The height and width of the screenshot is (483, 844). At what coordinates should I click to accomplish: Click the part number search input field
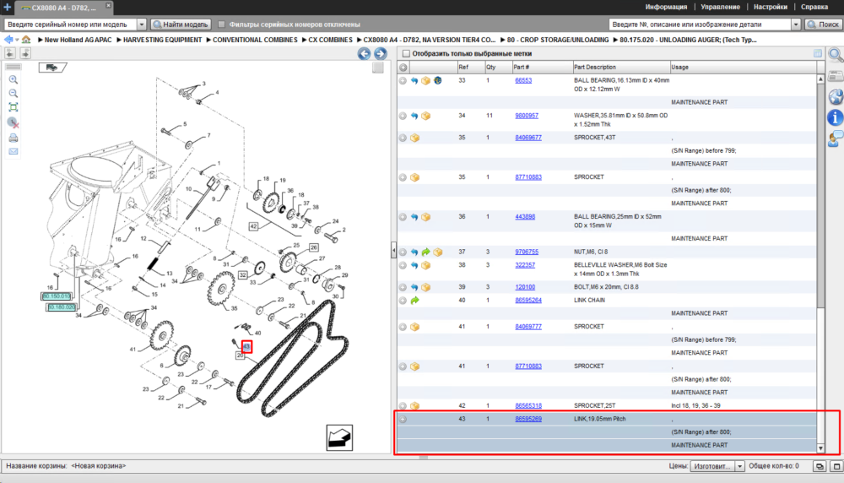click(x=700, y=24)
